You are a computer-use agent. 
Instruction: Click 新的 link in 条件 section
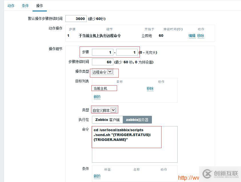[97, 176]
